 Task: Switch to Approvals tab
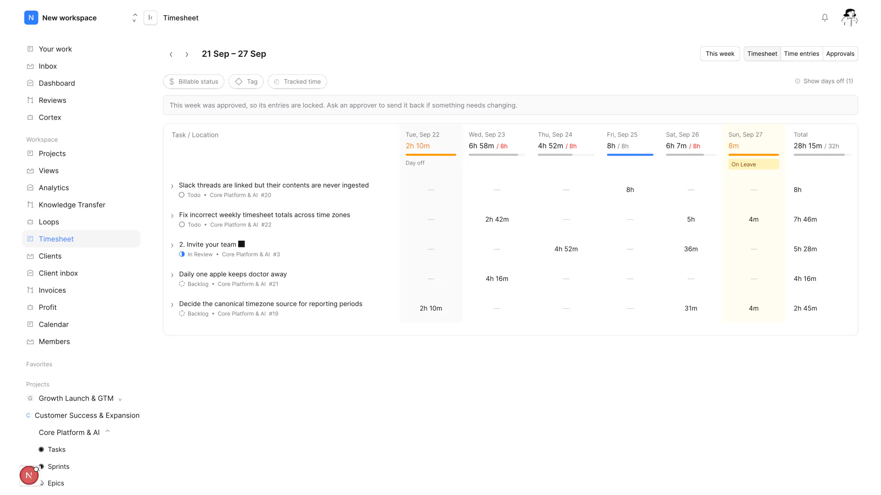pyautogui.click(x=840, y=54)
